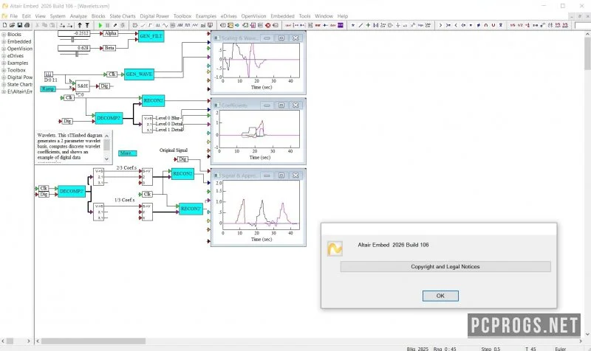Open the File menu
Image resolution: width=591 pixels, height=351 pixels.
click(x=13, y=16)
